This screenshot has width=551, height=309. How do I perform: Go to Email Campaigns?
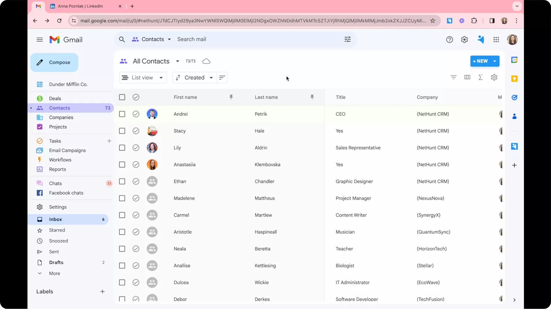(67, 150)
